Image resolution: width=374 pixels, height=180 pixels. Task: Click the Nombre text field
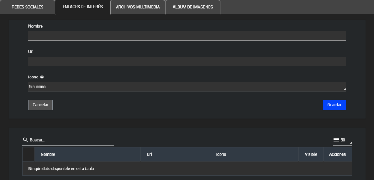(187, 36)
